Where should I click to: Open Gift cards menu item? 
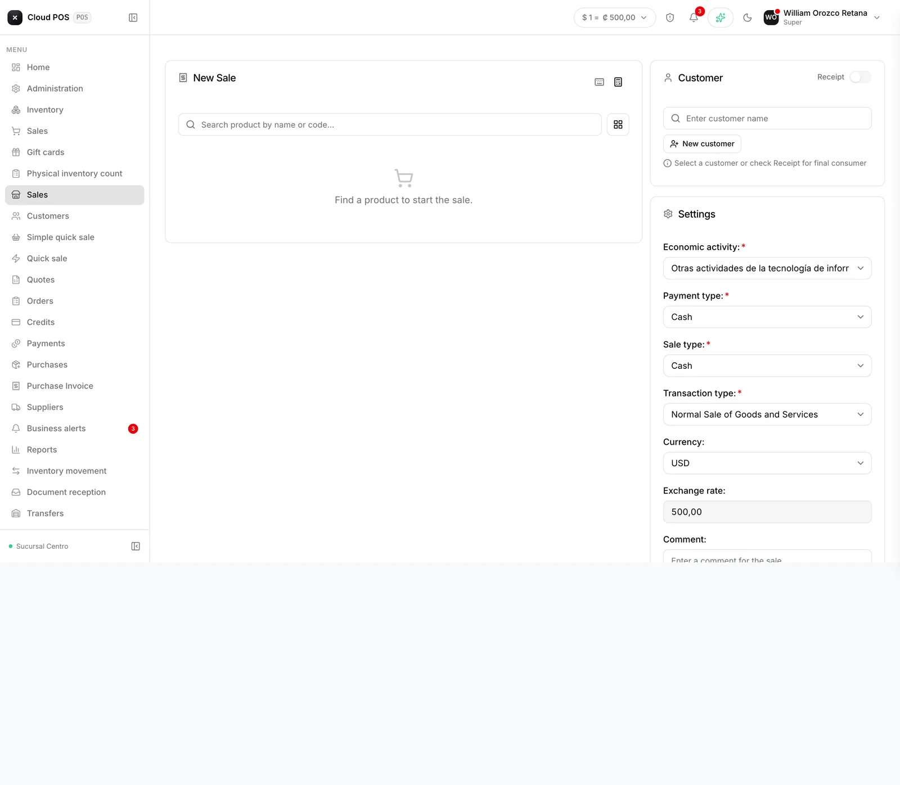click(75, 152)
